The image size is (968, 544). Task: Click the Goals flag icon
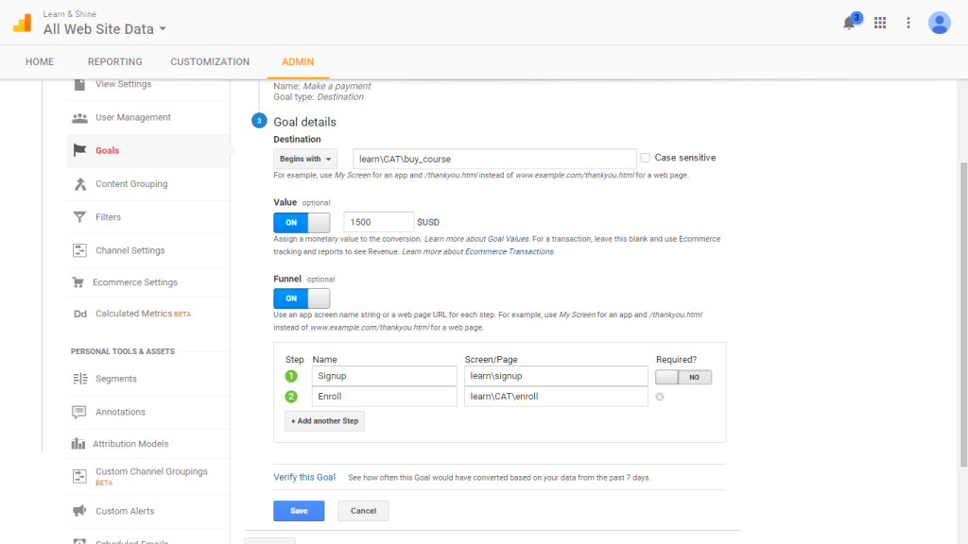pyautogui.click(x=79, y=150)
